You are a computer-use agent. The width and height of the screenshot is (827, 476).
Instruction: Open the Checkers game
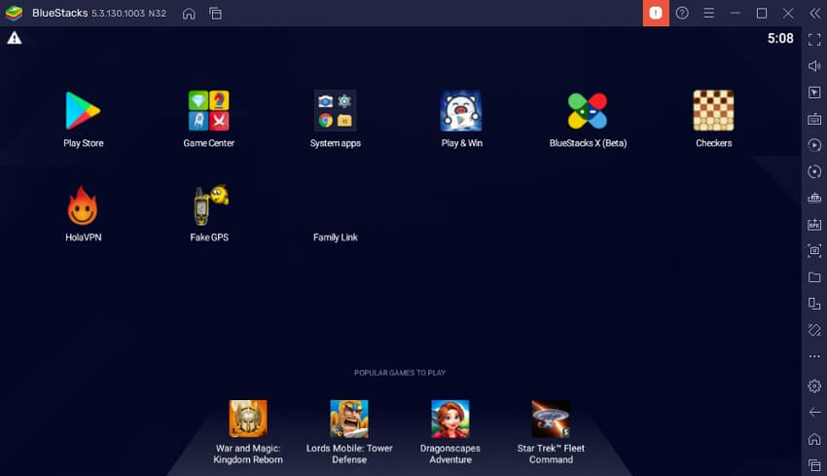pyautogui.click(x=713, y=111)
